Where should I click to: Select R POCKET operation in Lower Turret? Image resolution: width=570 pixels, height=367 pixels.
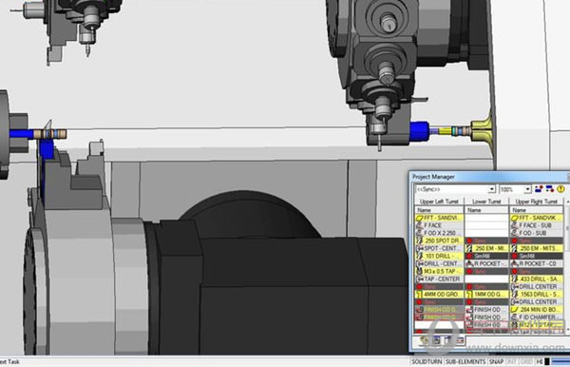click(486, 263)
